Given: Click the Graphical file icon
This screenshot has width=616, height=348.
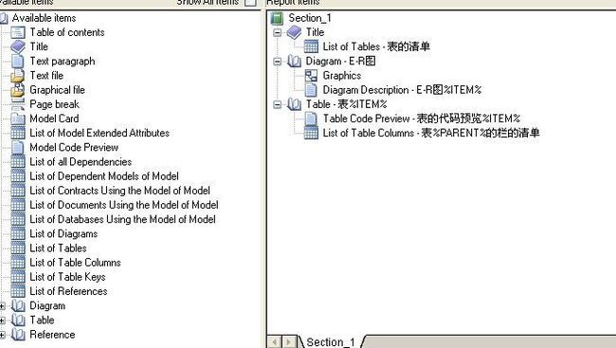Looking at the screenshot, I should pos(18,90).
